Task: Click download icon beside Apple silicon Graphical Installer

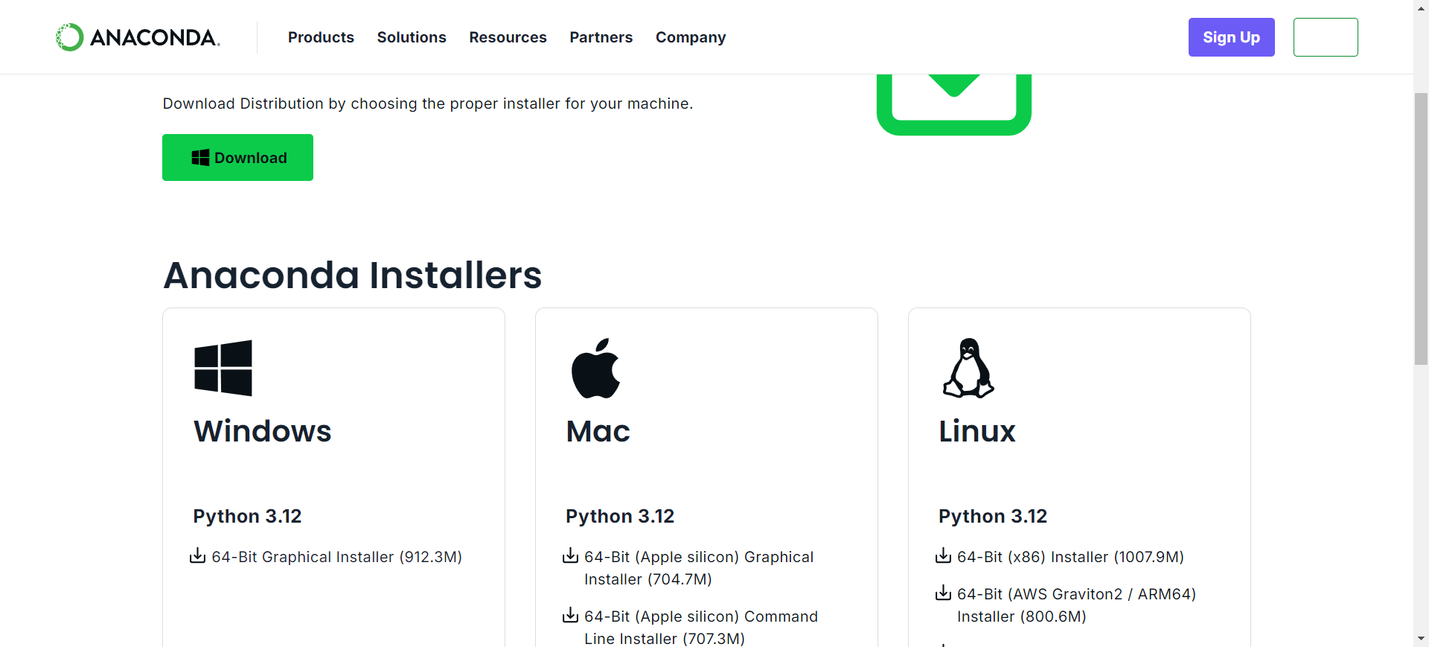Action: click(x=571, y=556)
